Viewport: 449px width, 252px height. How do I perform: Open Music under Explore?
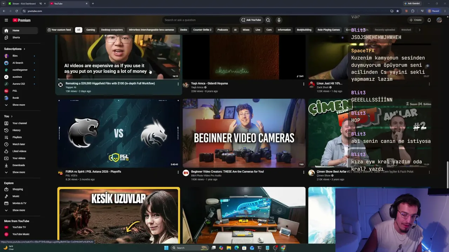[21, 196]
